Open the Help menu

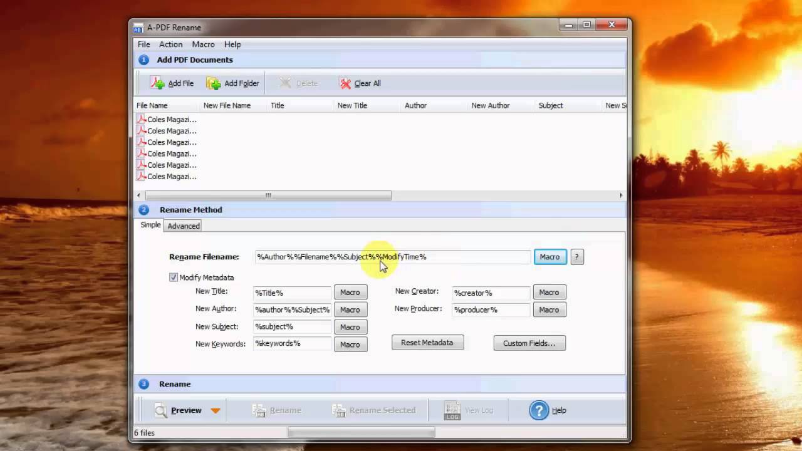click(x=232, y=44)
